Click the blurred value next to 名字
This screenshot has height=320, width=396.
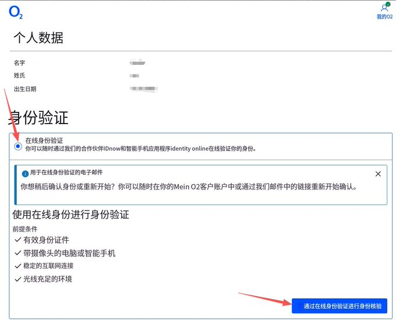137,62
